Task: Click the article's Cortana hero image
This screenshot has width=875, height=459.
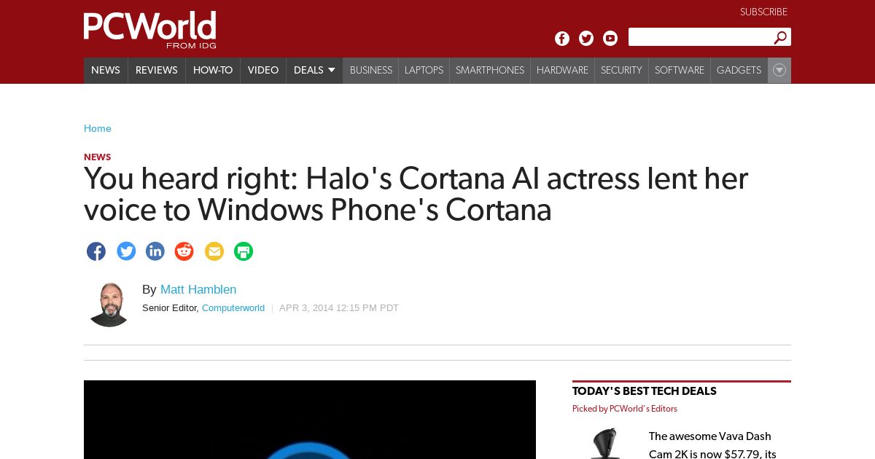Action: 310,420
